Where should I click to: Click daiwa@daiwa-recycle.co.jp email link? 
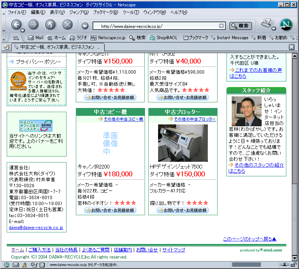[x=36, y=228]
